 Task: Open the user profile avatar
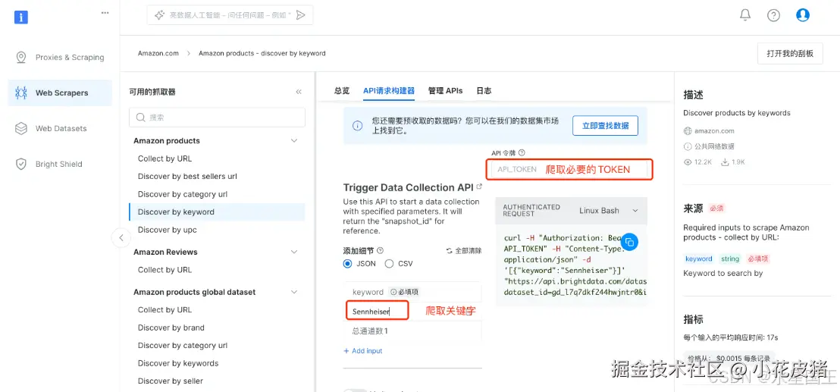pyautogui.click(x=803, y=15)
